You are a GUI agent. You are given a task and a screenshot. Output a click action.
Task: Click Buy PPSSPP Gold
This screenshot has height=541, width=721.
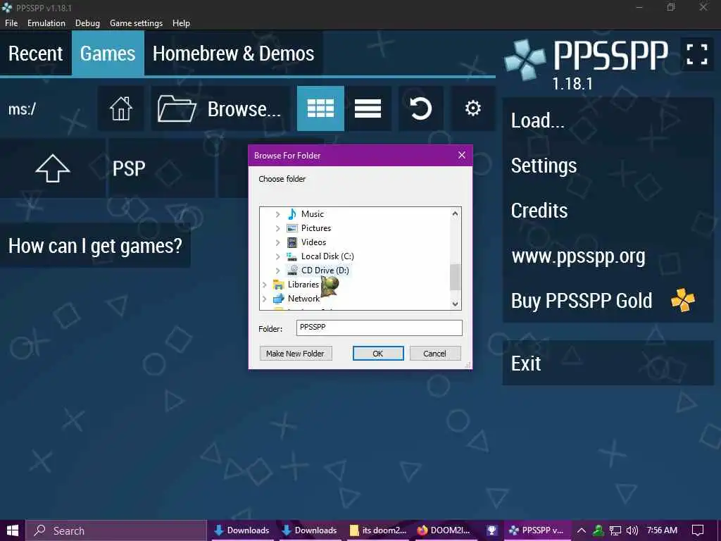608,300
